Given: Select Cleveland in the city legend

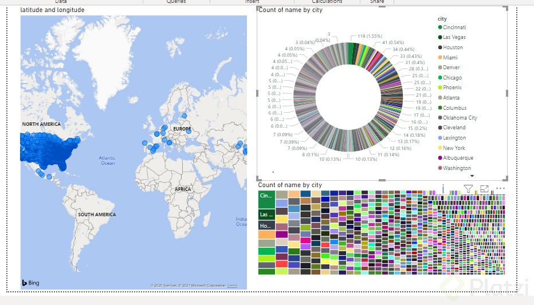Looking at the screenshot, I should click(451, 128).
